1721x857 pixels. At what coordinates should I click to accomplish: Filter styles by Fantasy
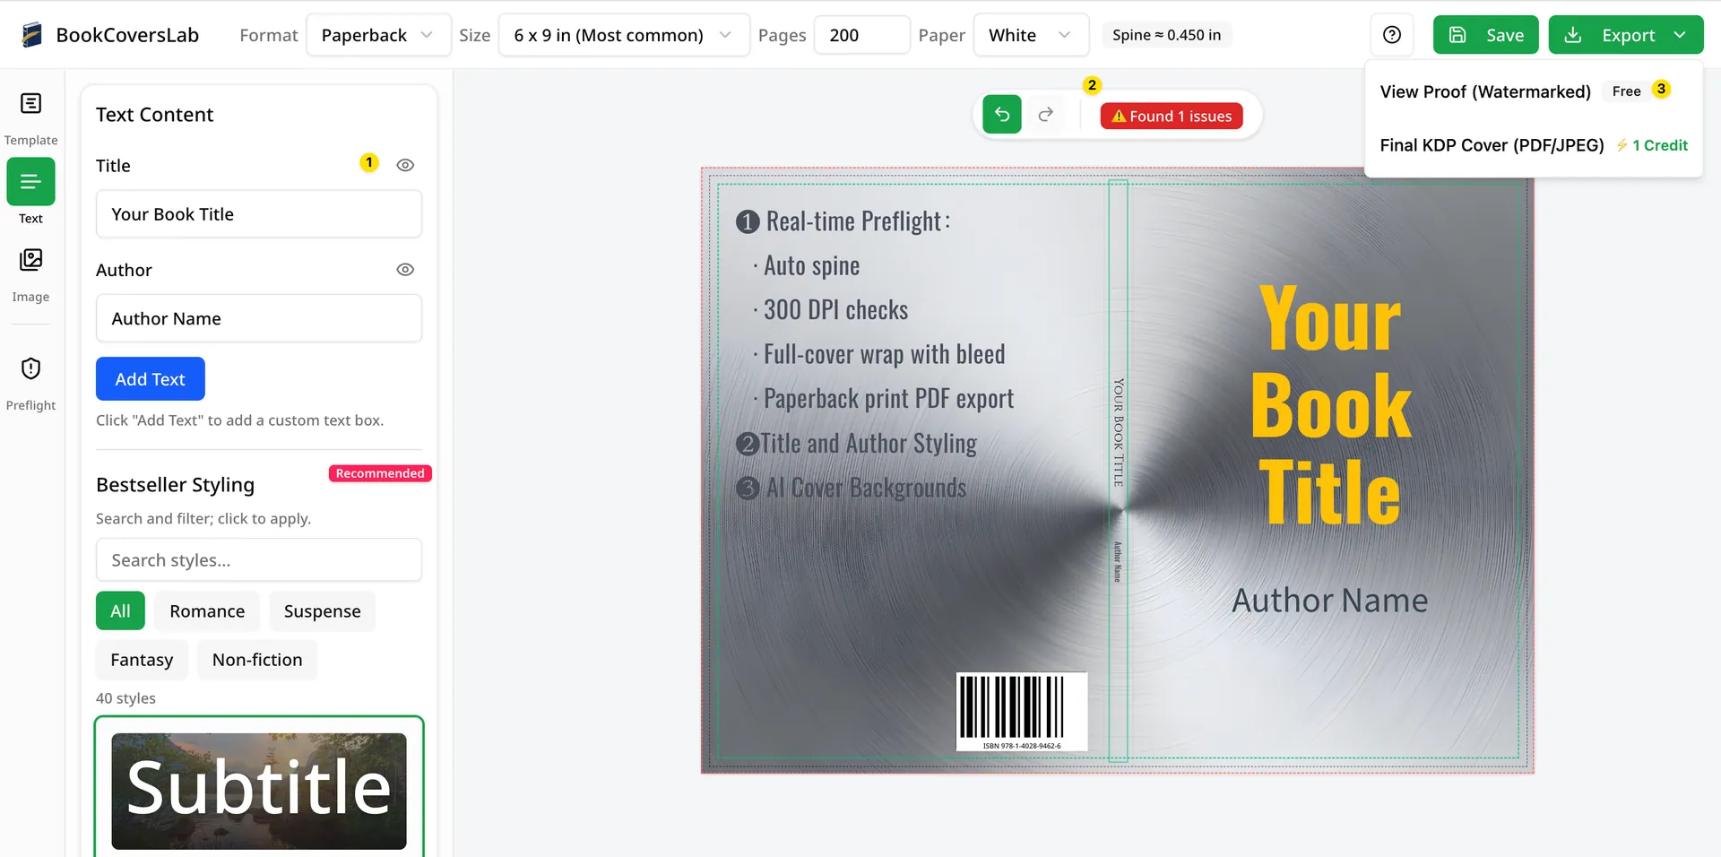pyautogui.click(x=142, y=660)
